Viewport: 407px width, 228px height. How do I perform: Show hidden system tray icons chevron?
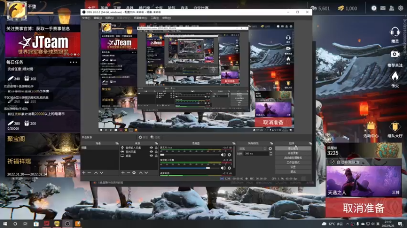coord(347,224)
